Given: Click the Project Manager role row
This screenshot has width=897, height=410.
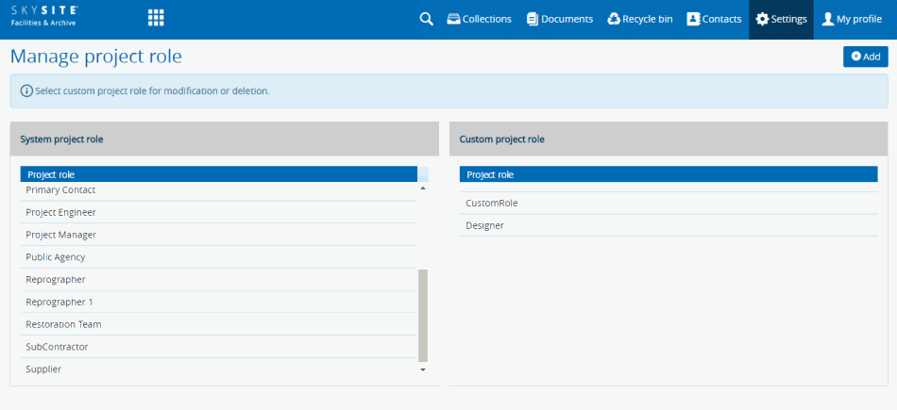Looking at the screenshot, I should coord(60,235).
